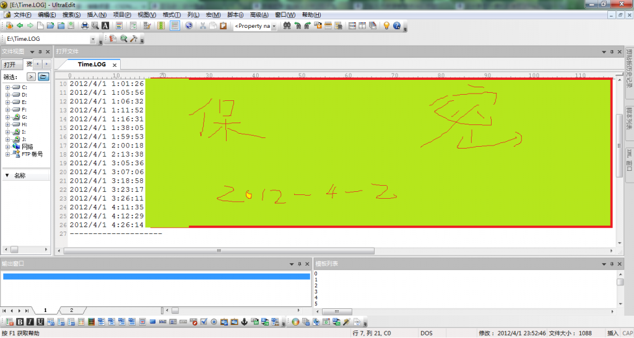The width and height of the screenshot is (634, 338).
Task: Click the black 'A' font icon
Action: click(x=105, y=25)
